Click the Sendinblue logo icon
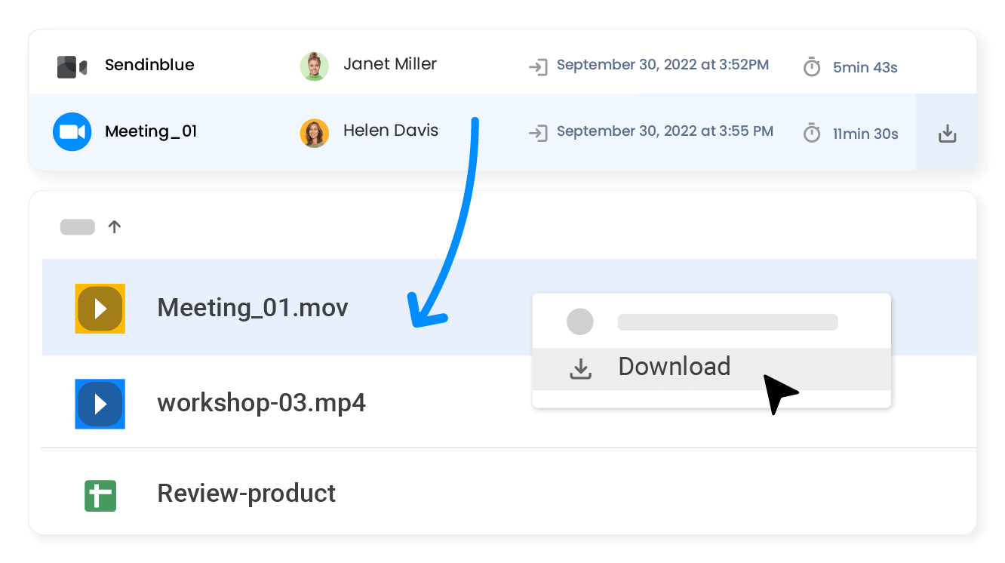The height and width of the screenshot is (563, 1005). coord(70,66)
